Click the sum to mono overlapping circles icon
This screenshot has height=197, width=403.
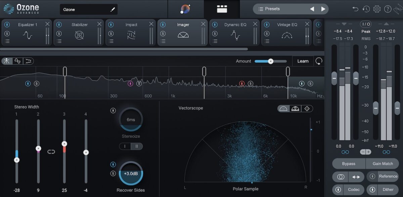[340, 177]
